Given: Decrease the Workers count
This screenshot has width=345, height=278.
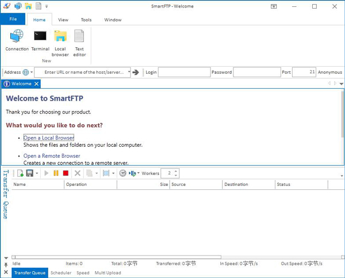Looking at the screenshot, I should [x=176, y=176].
